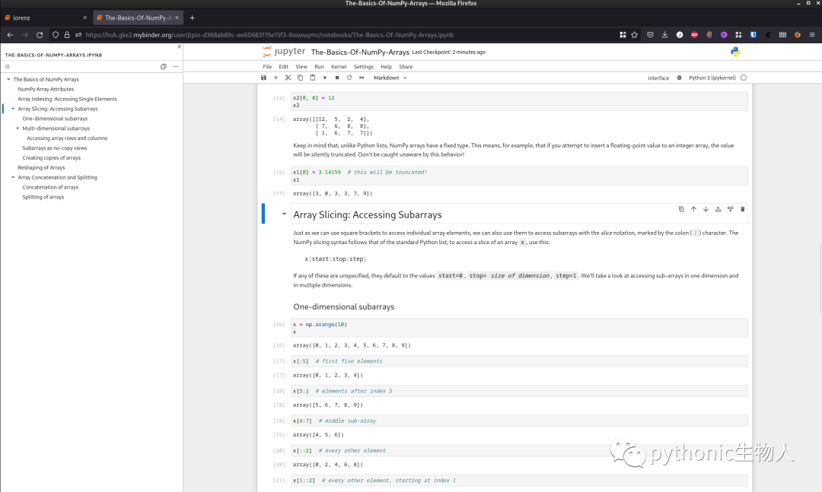Jump to 'NumPy Array Attributes' section
The height and width of the screenshot is (492, 822).
[46, 89]
